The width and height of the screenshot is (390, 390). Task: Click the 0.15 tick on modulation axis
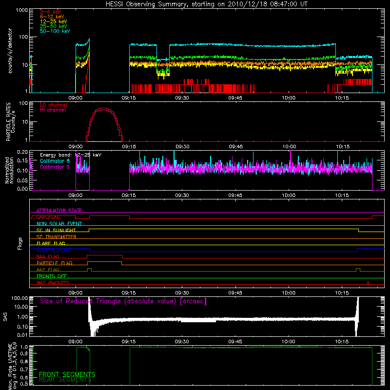(x=22, y=161)
